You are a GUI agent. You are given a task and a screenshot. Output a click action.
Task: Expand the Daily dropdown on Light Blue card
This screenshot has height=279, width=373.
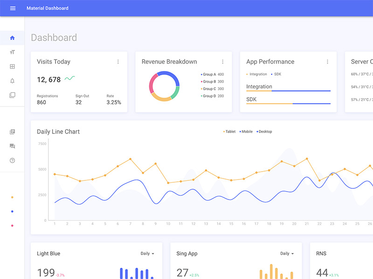pos(147,253)
